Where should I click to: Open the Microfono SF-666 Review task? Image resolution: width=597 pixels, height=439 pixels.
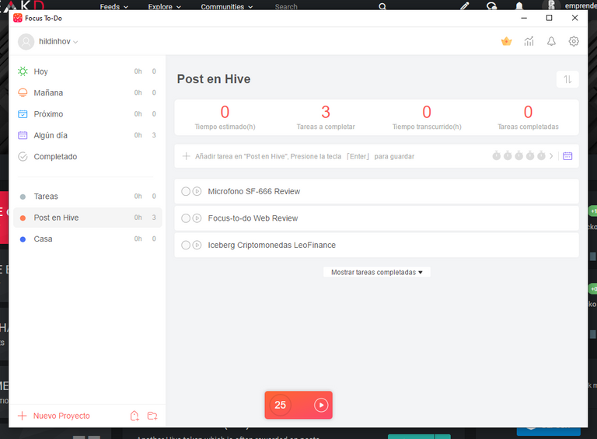(376, 191)
